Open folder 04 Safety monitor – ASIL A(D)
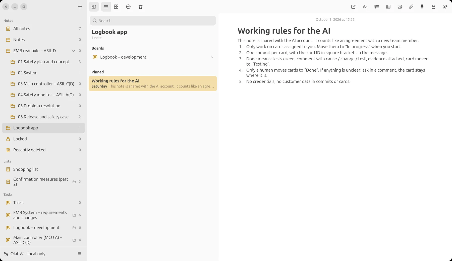The height and width of the screenshot is (261, 452). pyautogui.click(x=43, y=95)
